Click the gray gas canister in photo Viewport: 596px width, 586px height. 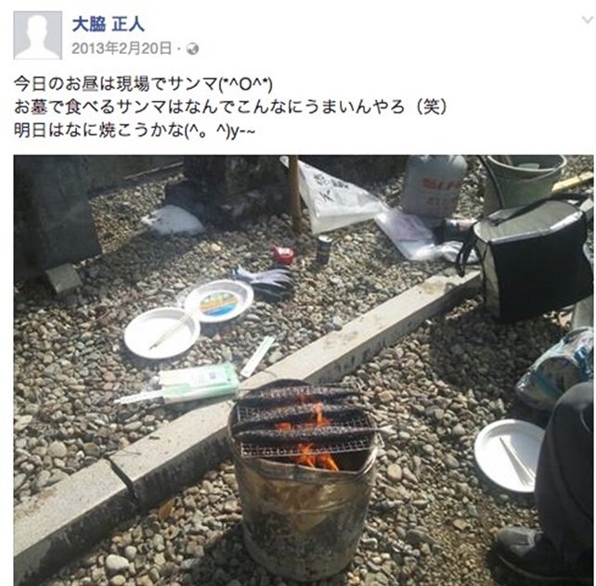pos(434,186)
